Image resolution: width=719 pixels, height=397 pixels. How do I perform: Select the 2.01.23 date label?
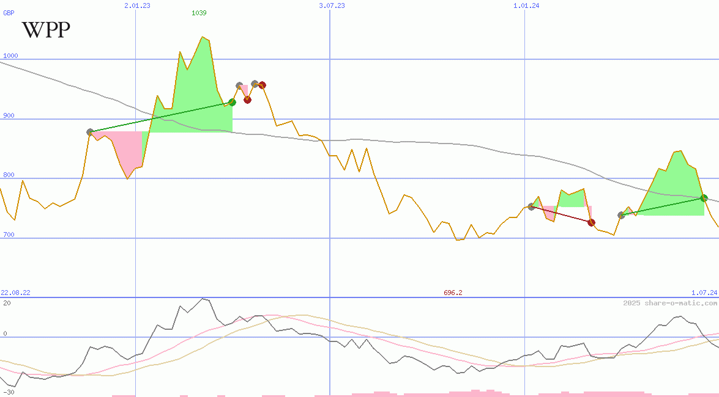[137, 5]
